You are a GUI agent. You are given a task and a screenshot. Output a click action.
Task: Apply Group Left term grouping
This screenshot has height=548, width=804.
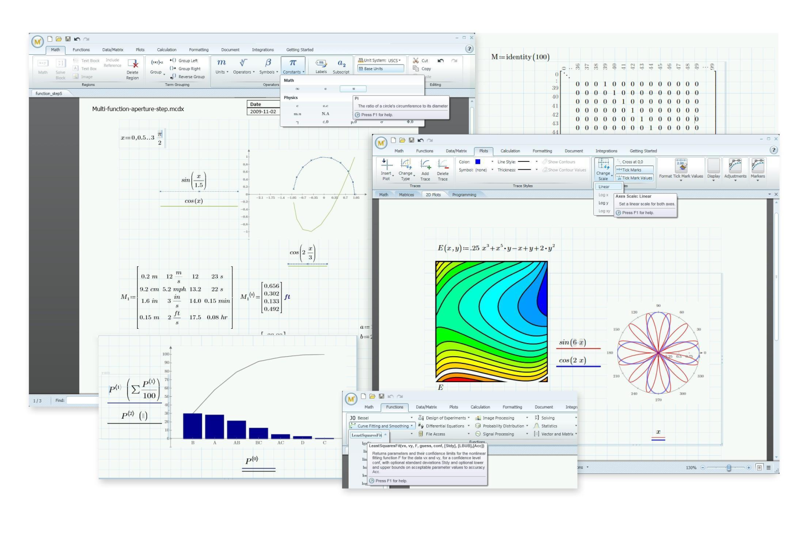pos(184,60)
